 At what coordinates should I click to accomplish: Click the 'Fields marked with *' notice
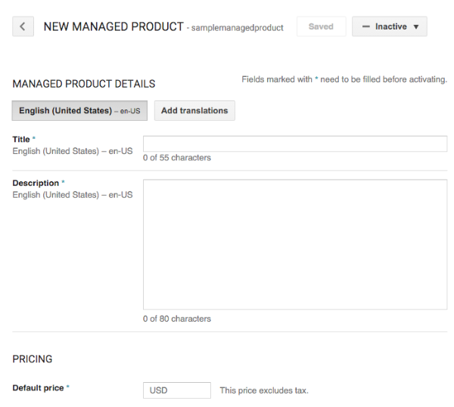pos(344,79)
